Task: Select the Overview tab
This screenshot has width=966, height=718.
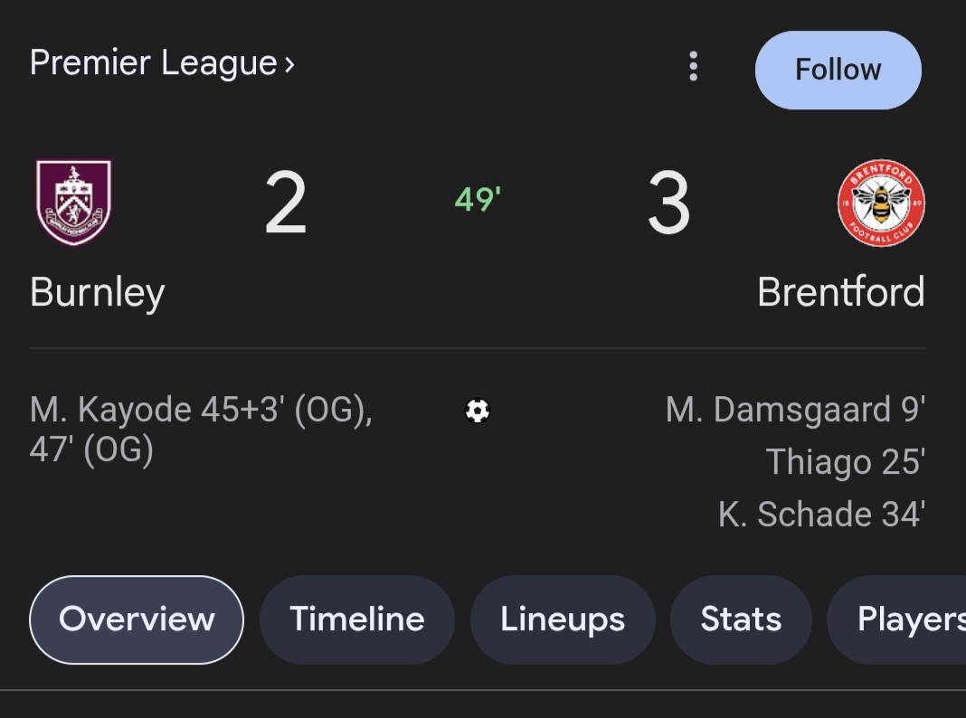Action: [137, 619]
